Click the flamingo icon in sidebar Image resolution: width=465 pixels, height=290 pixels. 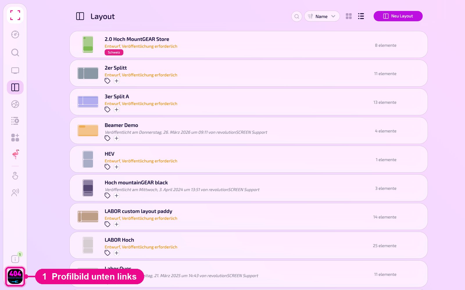coord(16,154)
